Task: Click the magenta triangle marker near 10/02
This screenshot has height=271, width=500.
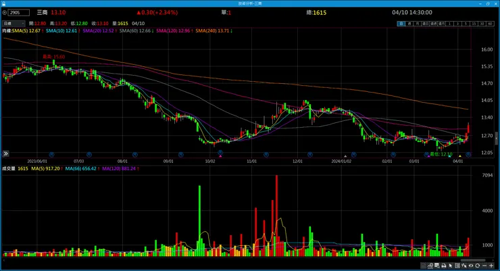Action: point(220,156)
